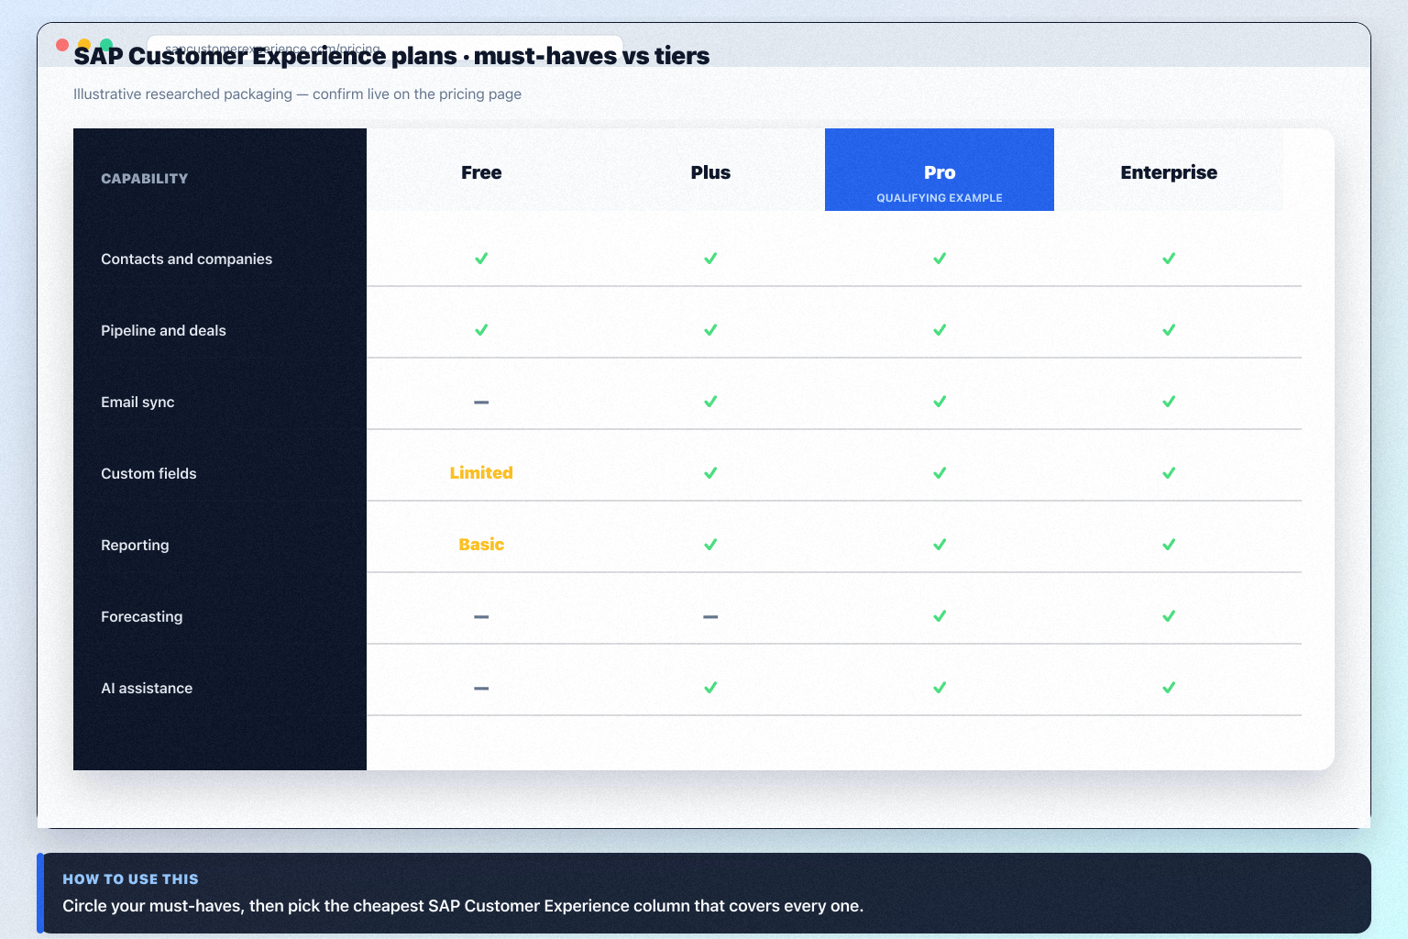Click the Basic label under Free
The image size is (1408, 939).
click(x=481, y=545)
